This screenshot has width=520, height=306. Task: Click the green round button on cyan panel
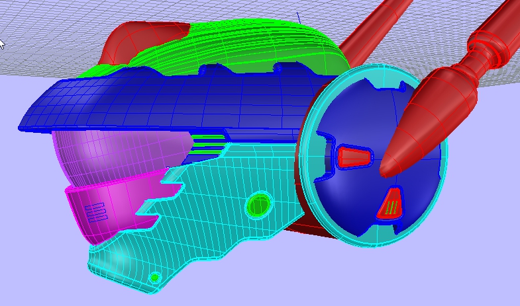point(259,205)
